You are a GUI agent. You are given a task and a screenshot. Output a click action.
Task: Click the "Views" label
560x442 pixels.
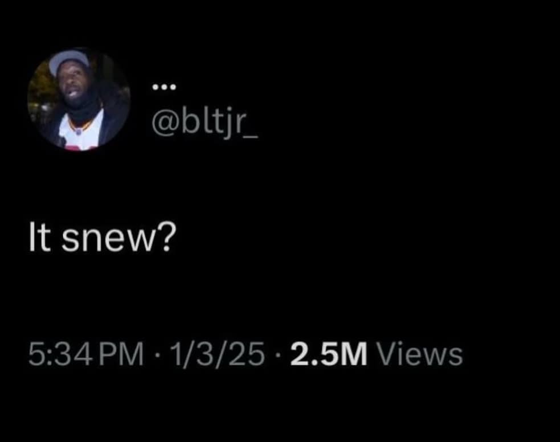(420, 354)
